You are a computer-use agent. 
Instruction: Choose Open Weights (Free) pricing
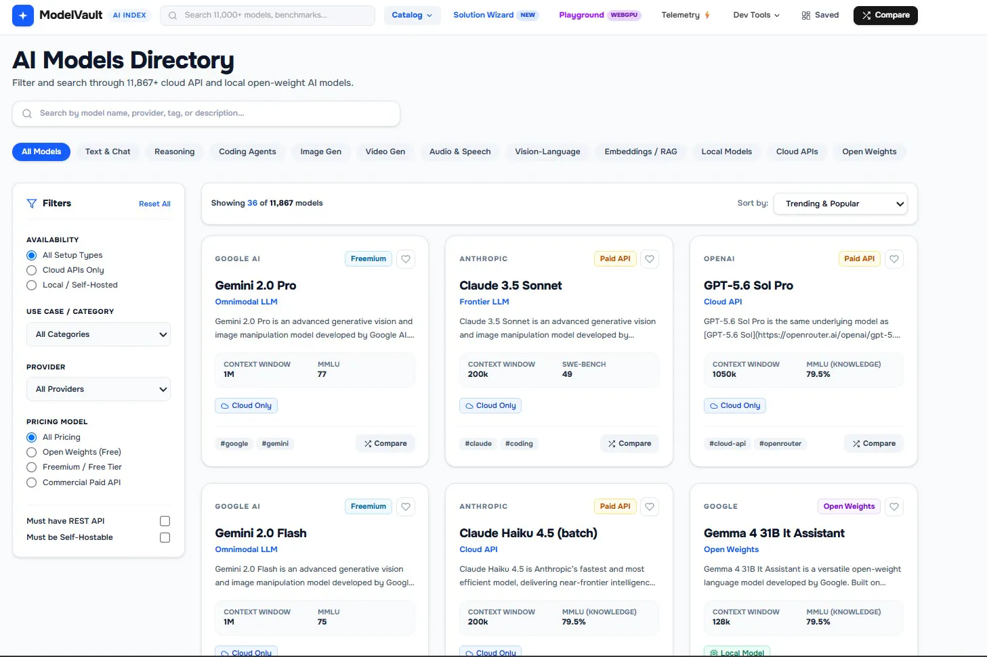point(31,452)
